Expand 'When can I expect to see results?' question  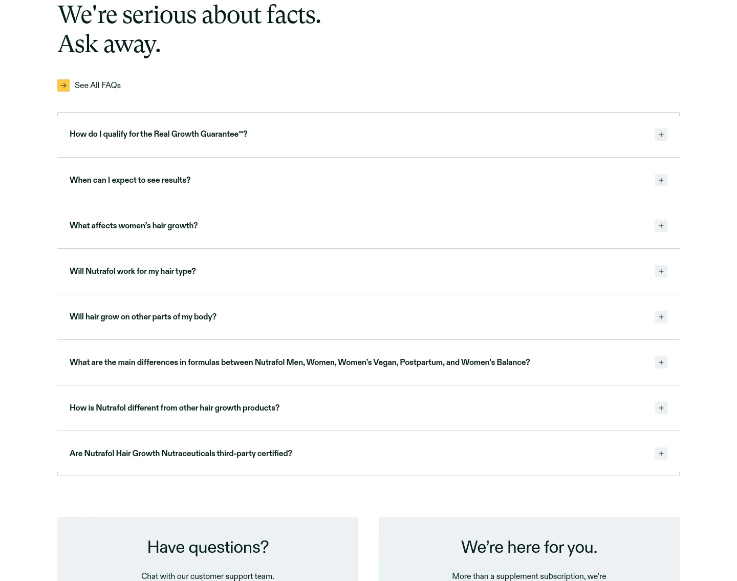pyautogui.click(x=368, y=180)
